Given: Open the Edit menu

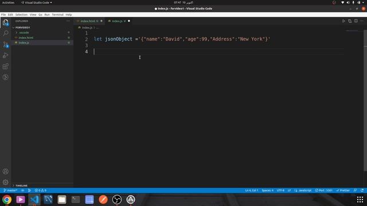Looking at the screenshot, I should pos(10,15).
